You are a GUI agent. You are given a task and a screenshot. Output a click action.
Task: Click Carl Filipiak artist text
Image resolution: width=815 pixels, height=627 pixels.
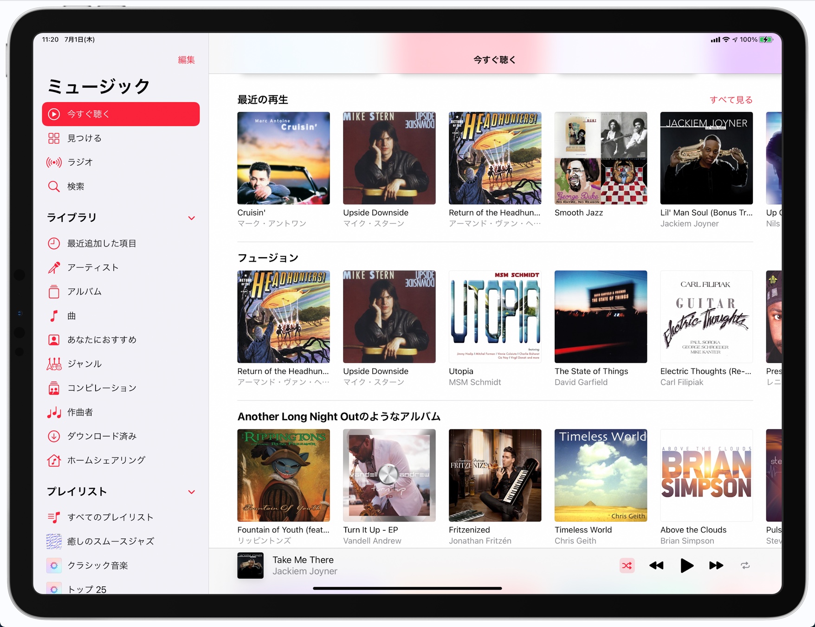click(682, 382)
